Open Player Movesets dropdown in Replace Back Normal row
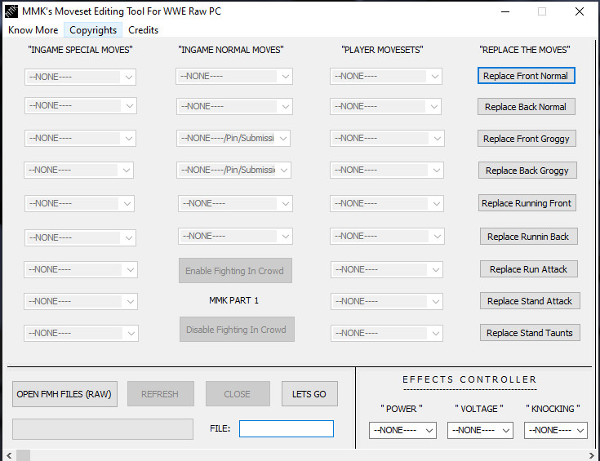 coord(385,106)
